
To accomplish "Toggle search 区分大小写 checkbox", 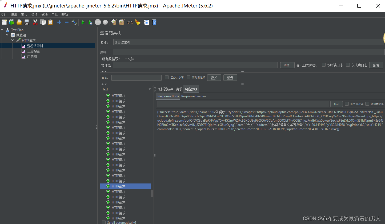I will click(167, 77).
